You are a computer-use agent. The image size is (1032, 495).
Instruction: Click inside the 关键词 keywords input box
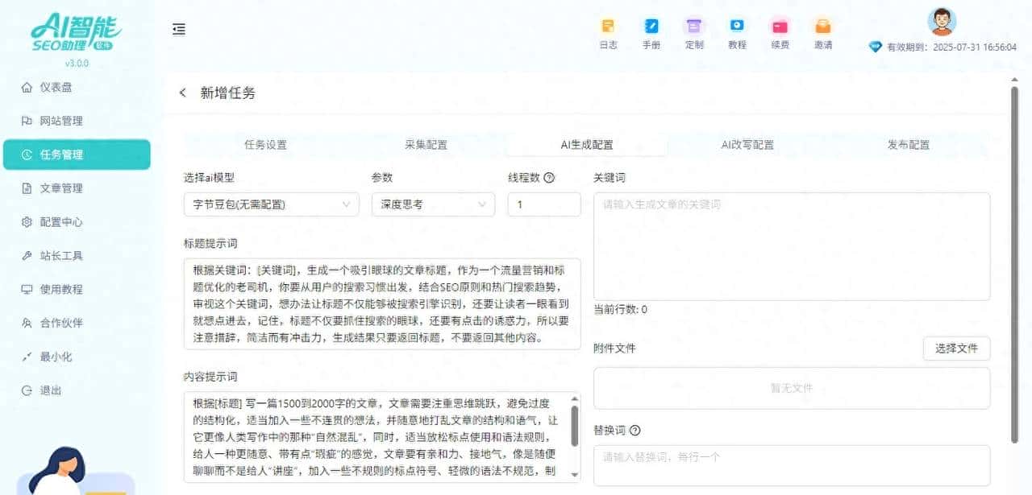791,241
